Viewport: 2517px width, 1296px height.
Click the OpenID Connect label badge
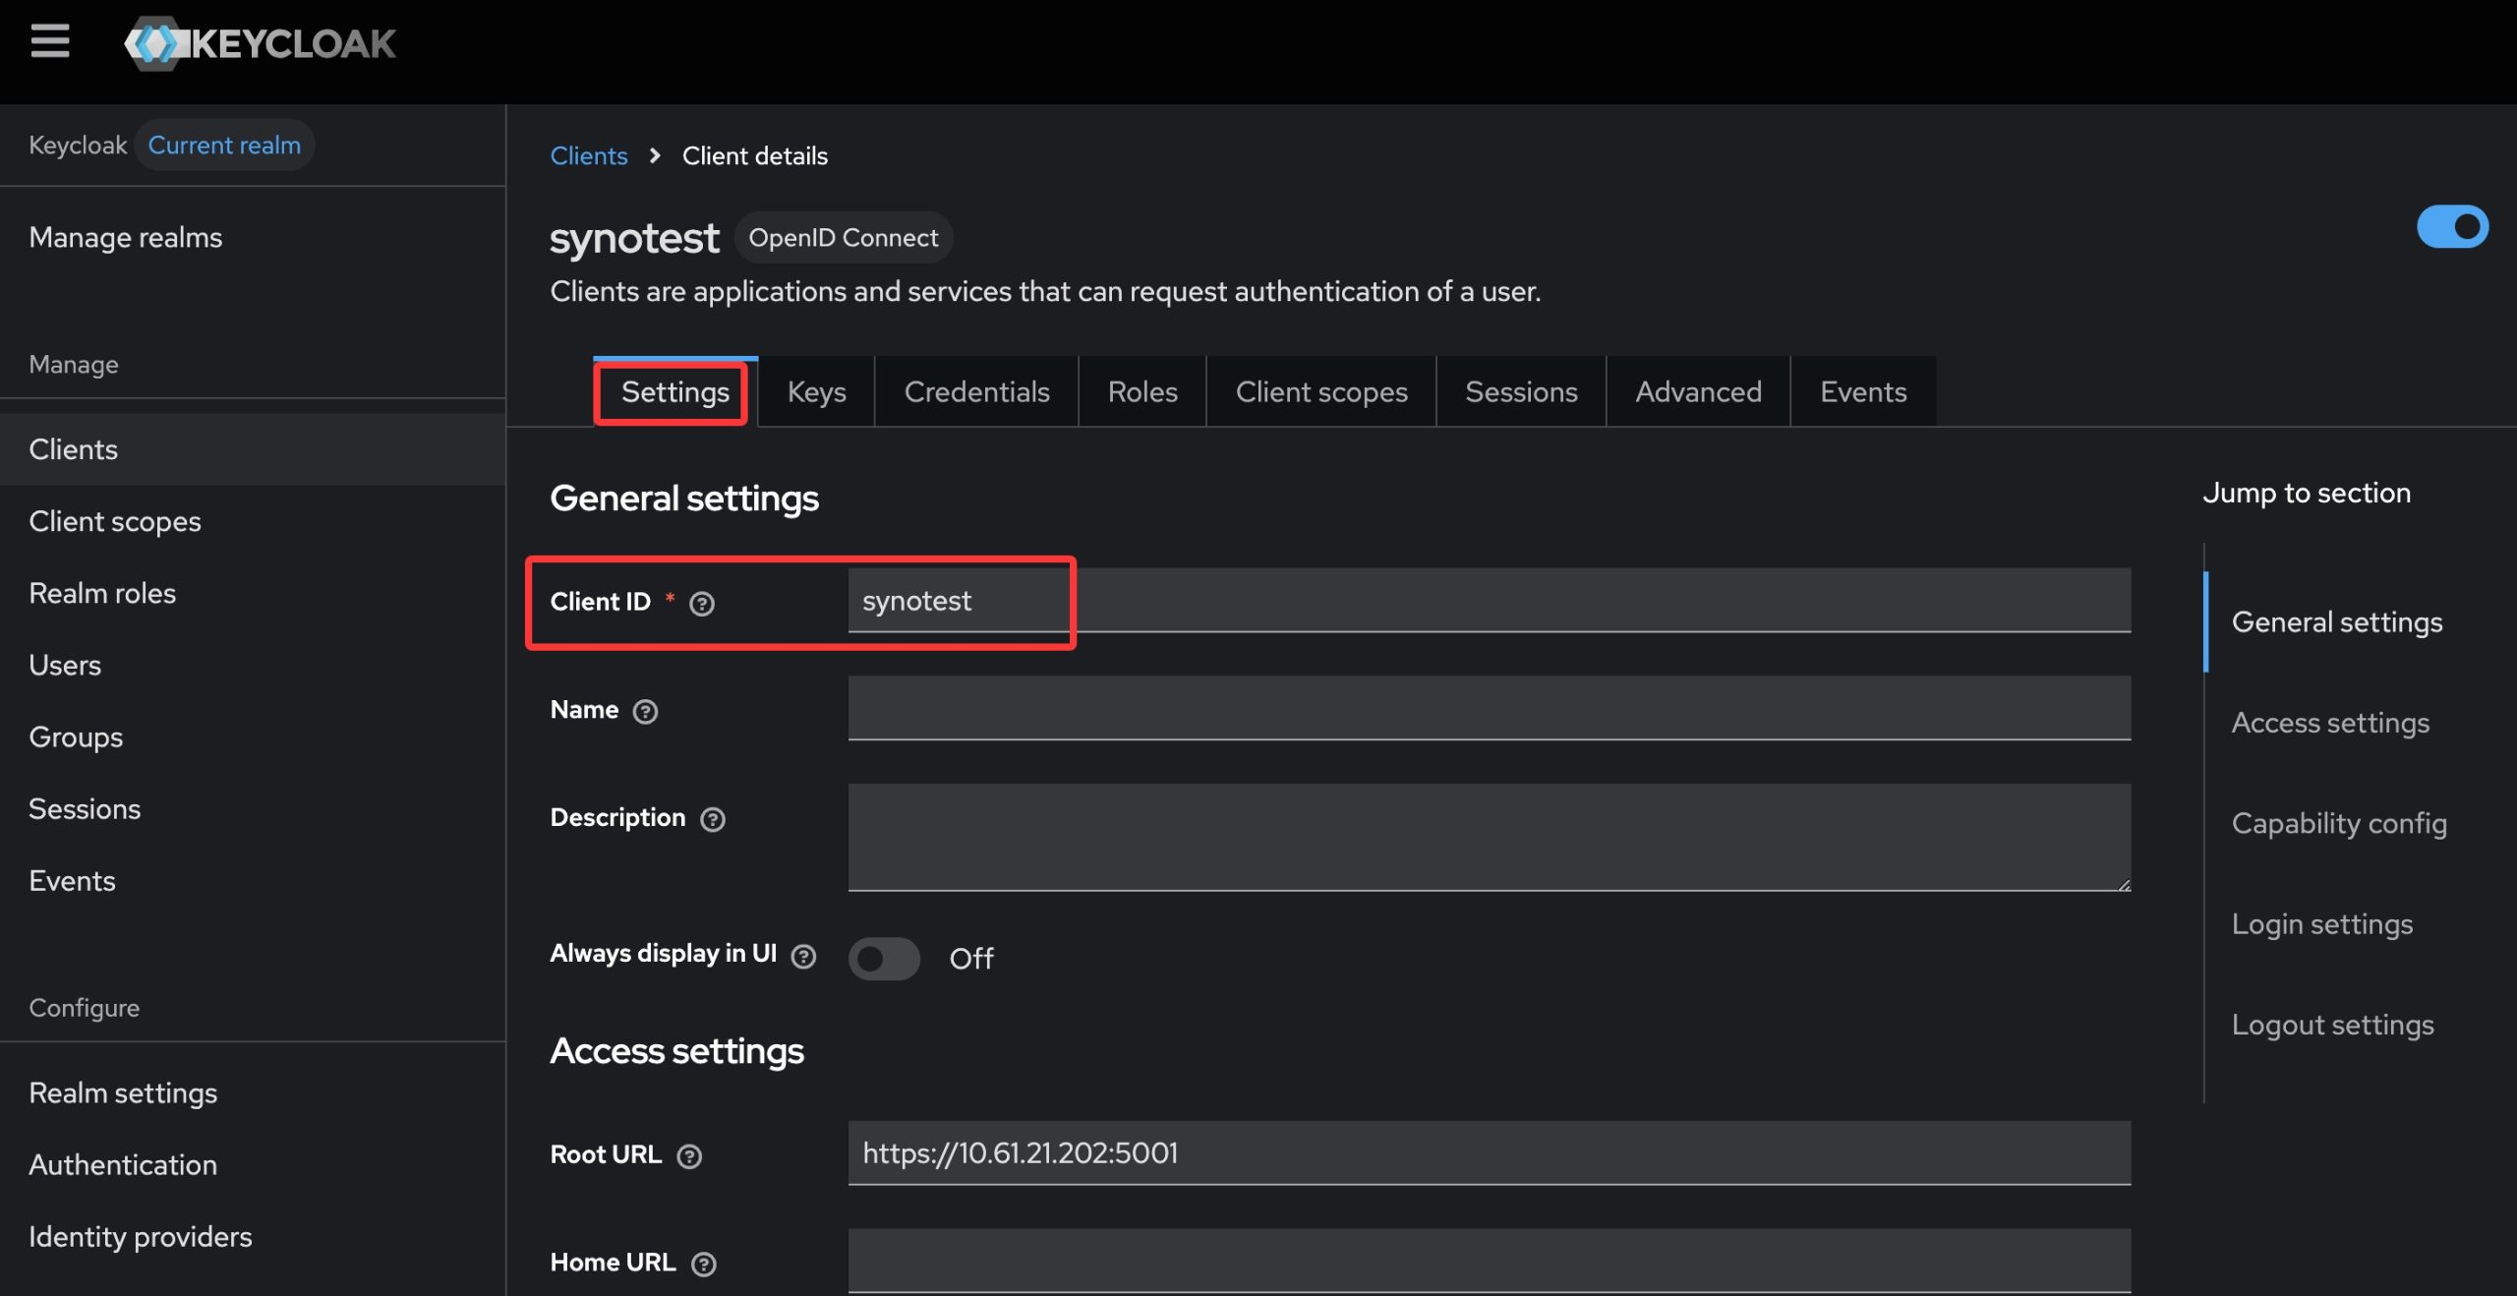point(844,237)
